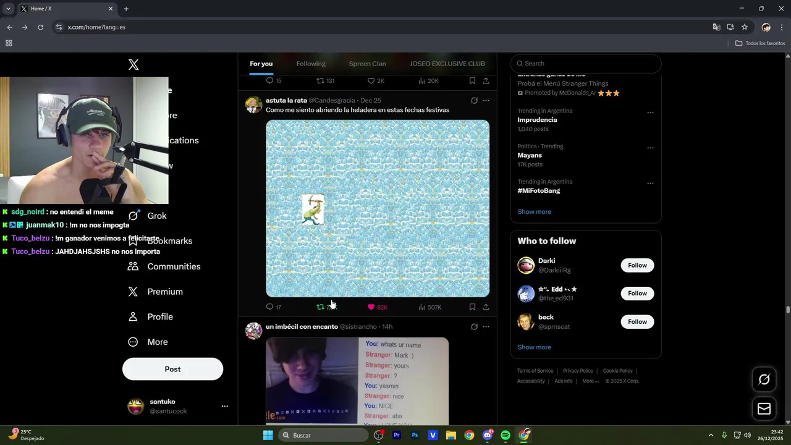Click the white Post button
791x445 pixels.
172,369
